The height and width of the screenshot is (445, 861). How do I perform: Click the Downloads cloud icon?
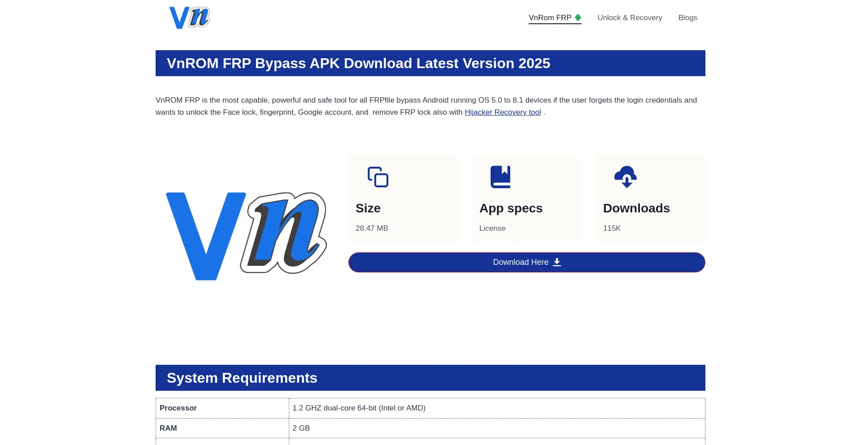[x=626, y=177]
